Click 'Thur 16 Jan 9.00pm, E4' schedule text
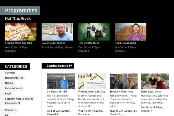174x116 pixels. [123, 111]
